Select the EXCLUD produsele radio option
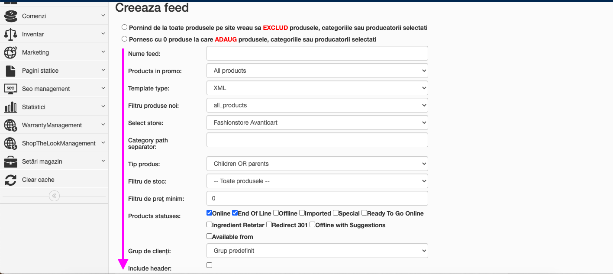 tap(125, 27)
